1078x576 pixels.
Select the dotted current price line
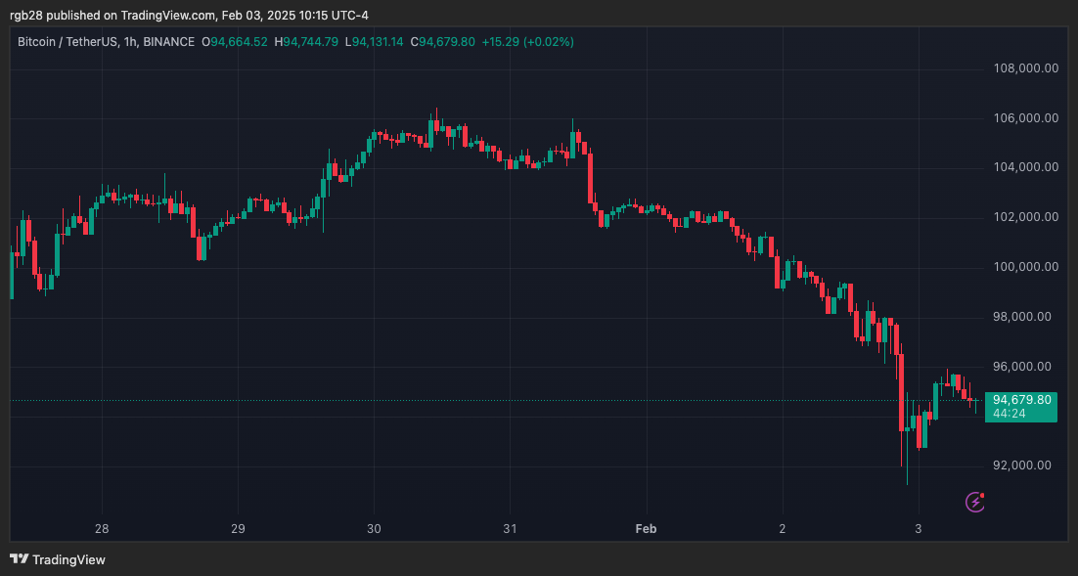489,400
